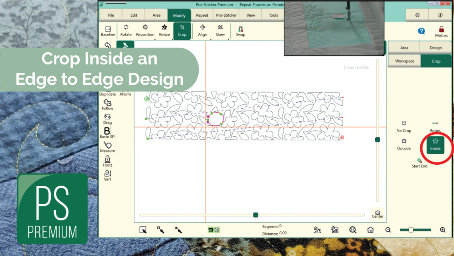454x256 pixels.
Task: Use the Follow tool
Action: click(x=107, y=105)
